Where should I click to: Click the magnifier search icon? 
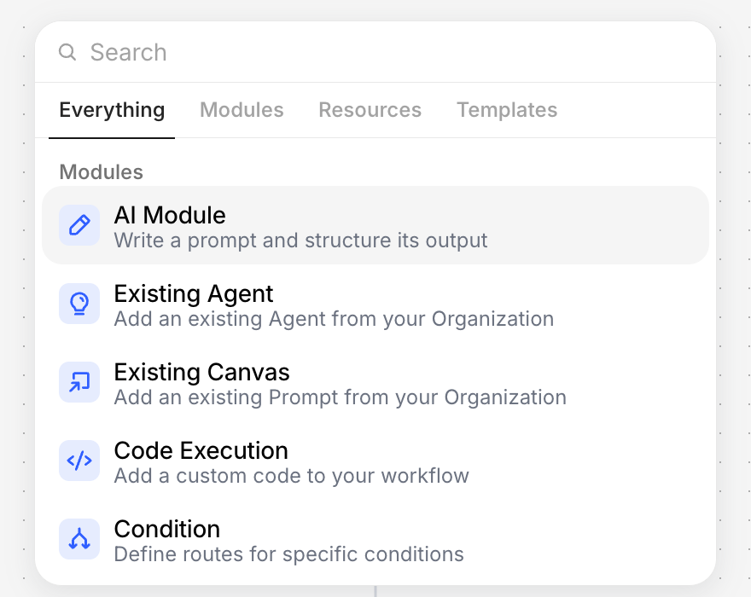coord(67,52)
